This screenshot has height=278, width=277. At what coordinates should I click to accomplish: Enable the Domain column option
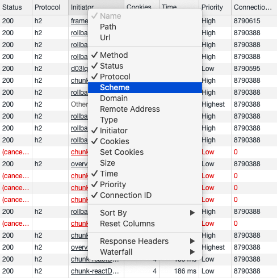(x=145, y=98)
